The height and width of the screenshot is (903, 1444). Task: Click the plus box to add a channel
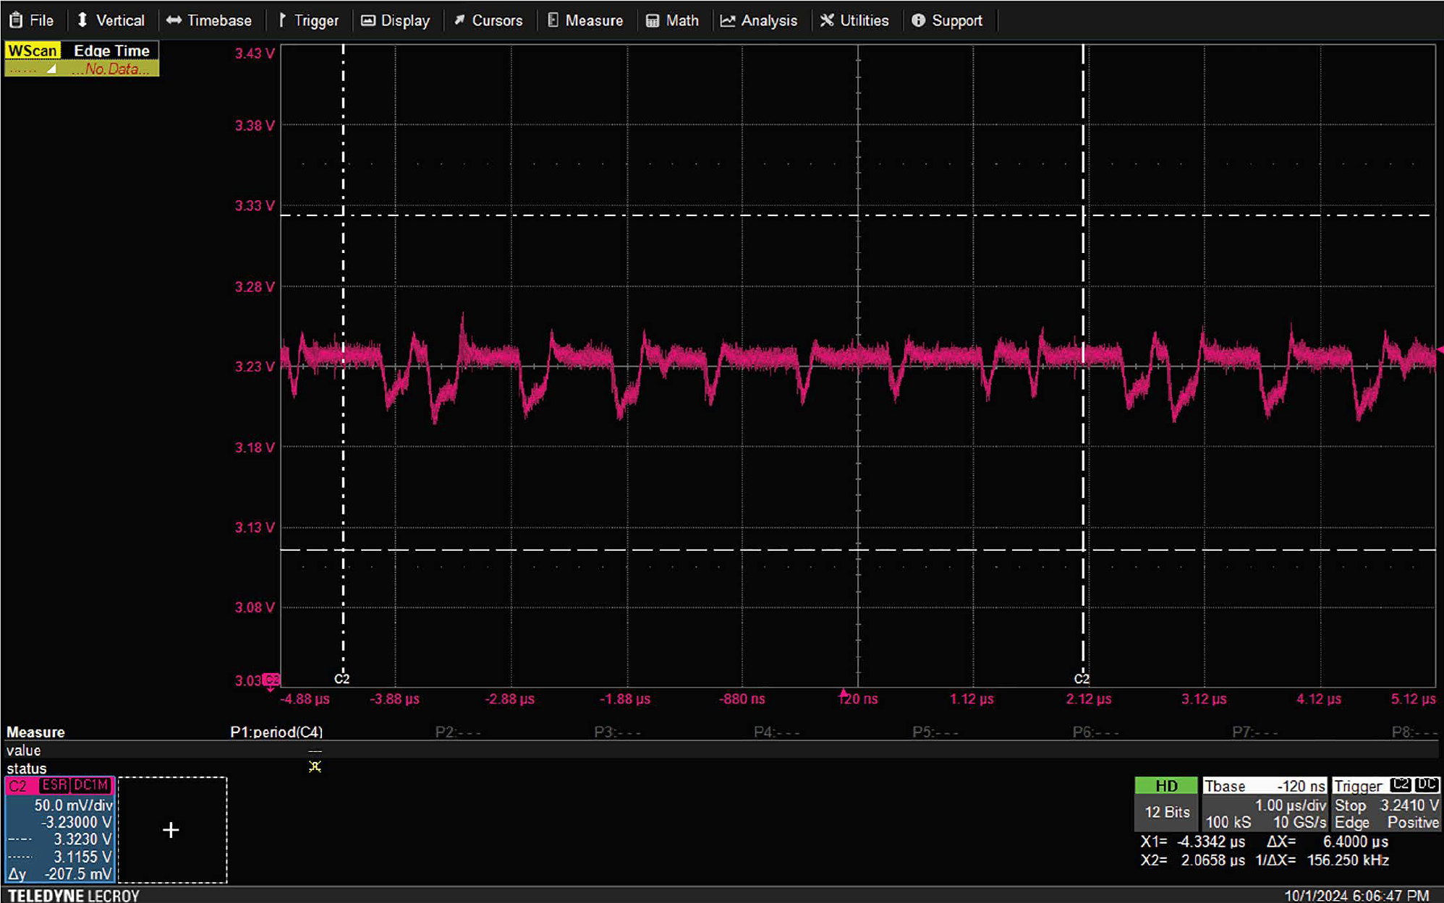pos(171,830)
